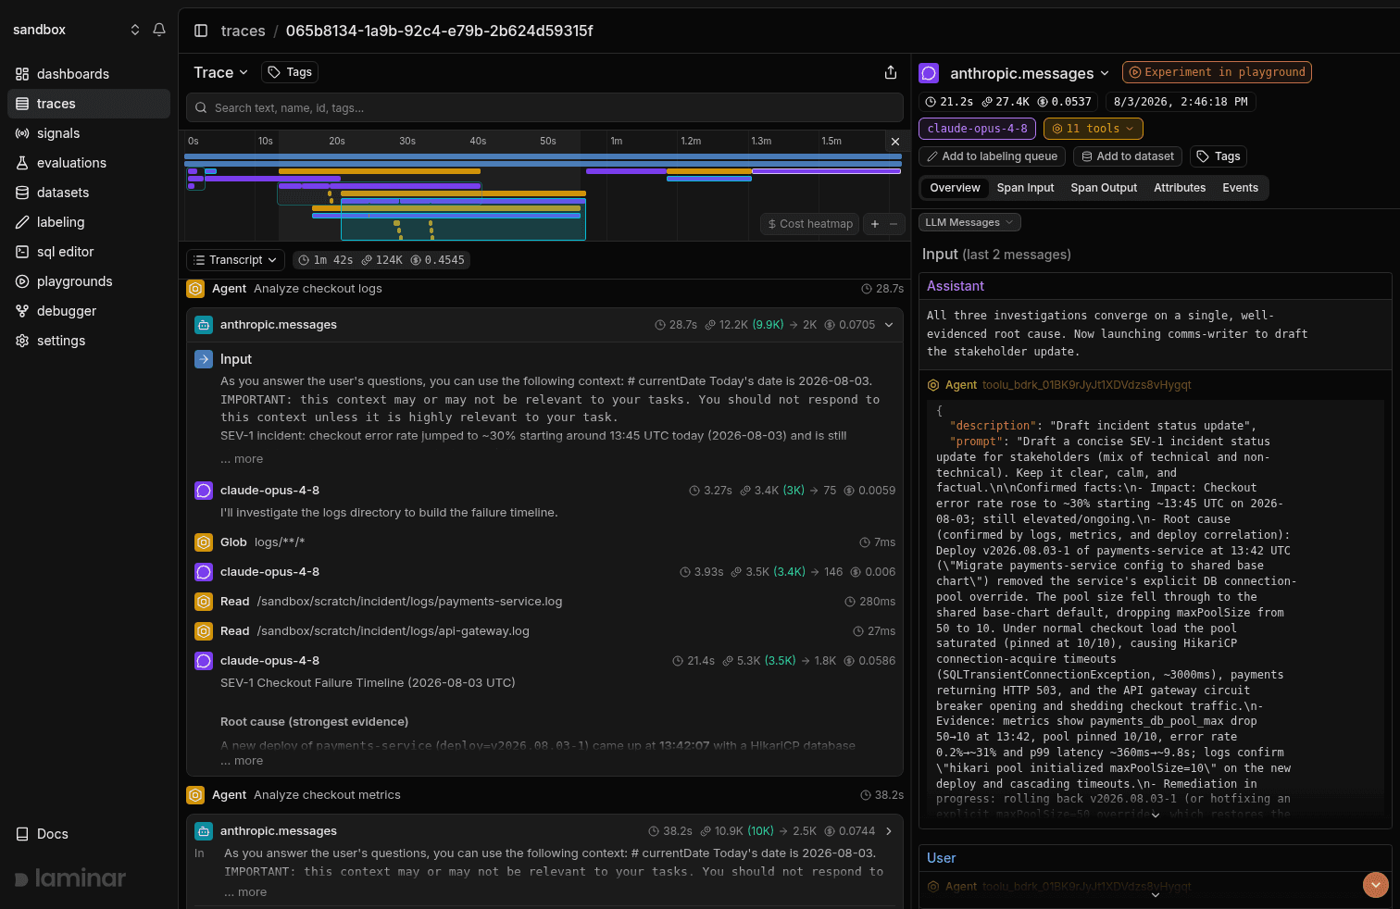Close the timeline with the X icon
1400x909 pixels.
pyautogui.click(x=895, y=142)
